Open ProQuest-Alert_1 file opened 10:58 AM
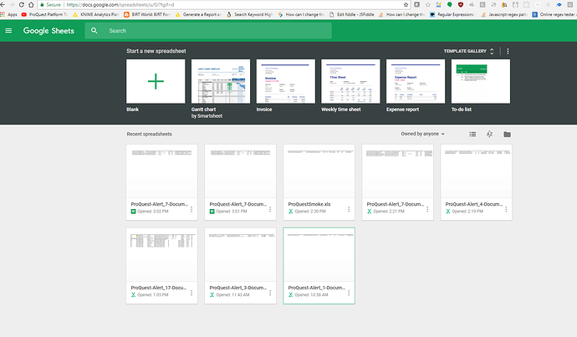The image size is (577, 337). point(319,266)
